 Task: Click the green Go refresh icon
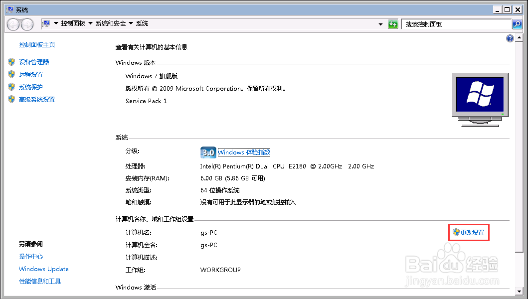coord(393,23)
